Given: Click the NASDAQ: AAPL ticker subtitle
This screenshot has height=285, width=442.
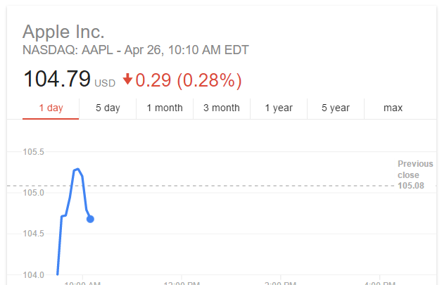Looking at the screenshot, I should (135, 50).
